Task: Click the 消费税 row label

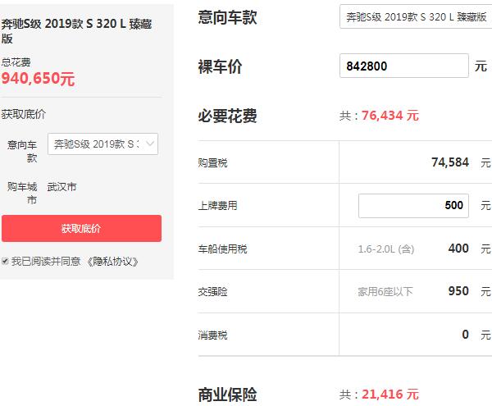Action: tap(213, 335)
